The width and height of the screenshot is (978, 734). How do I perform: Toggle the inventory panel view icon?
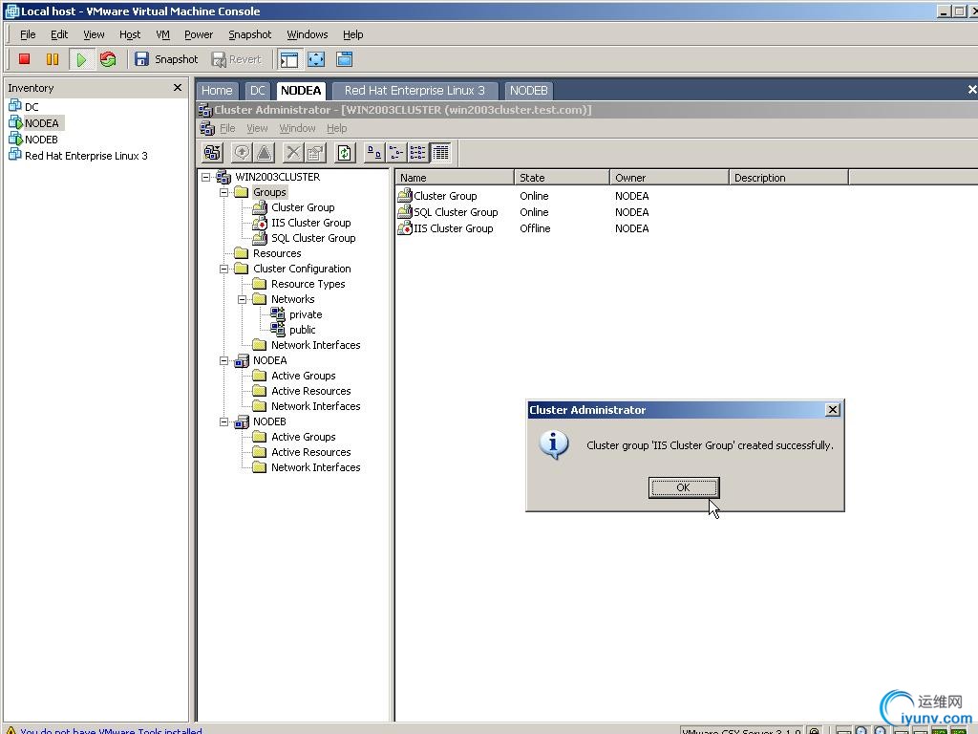(289, 59)
